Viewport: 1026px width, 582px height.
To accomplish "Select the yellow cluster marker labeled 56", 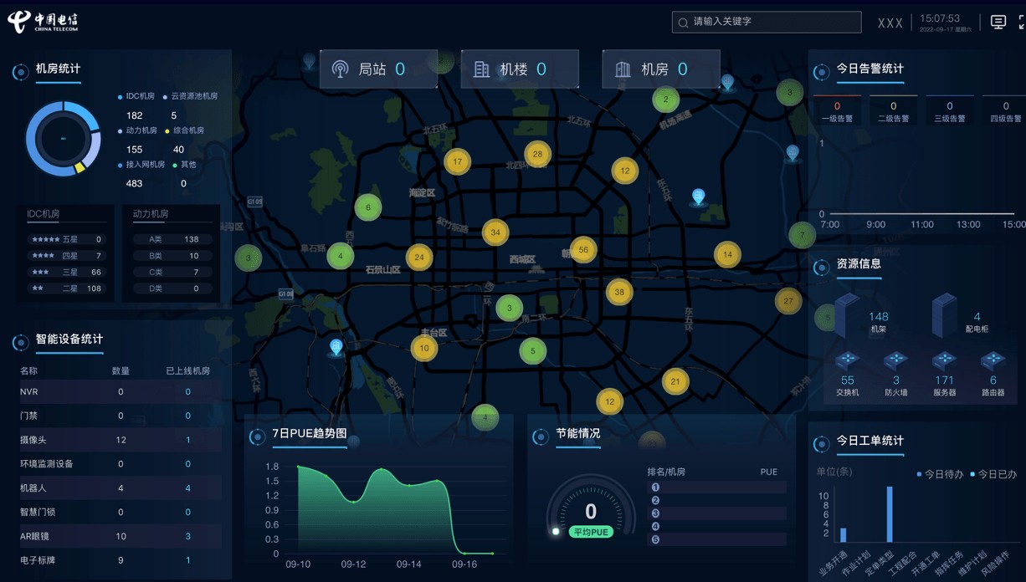I will tap(583, 249).
